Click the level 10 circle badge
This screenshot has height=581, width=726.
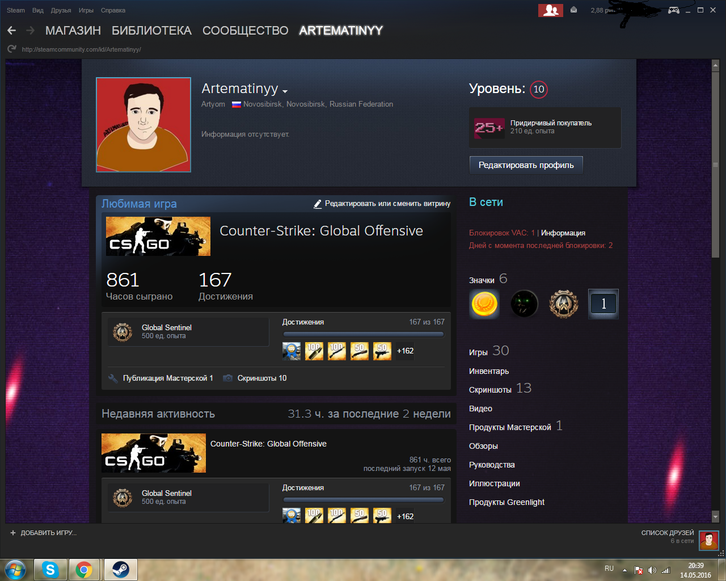click(539, 89)
